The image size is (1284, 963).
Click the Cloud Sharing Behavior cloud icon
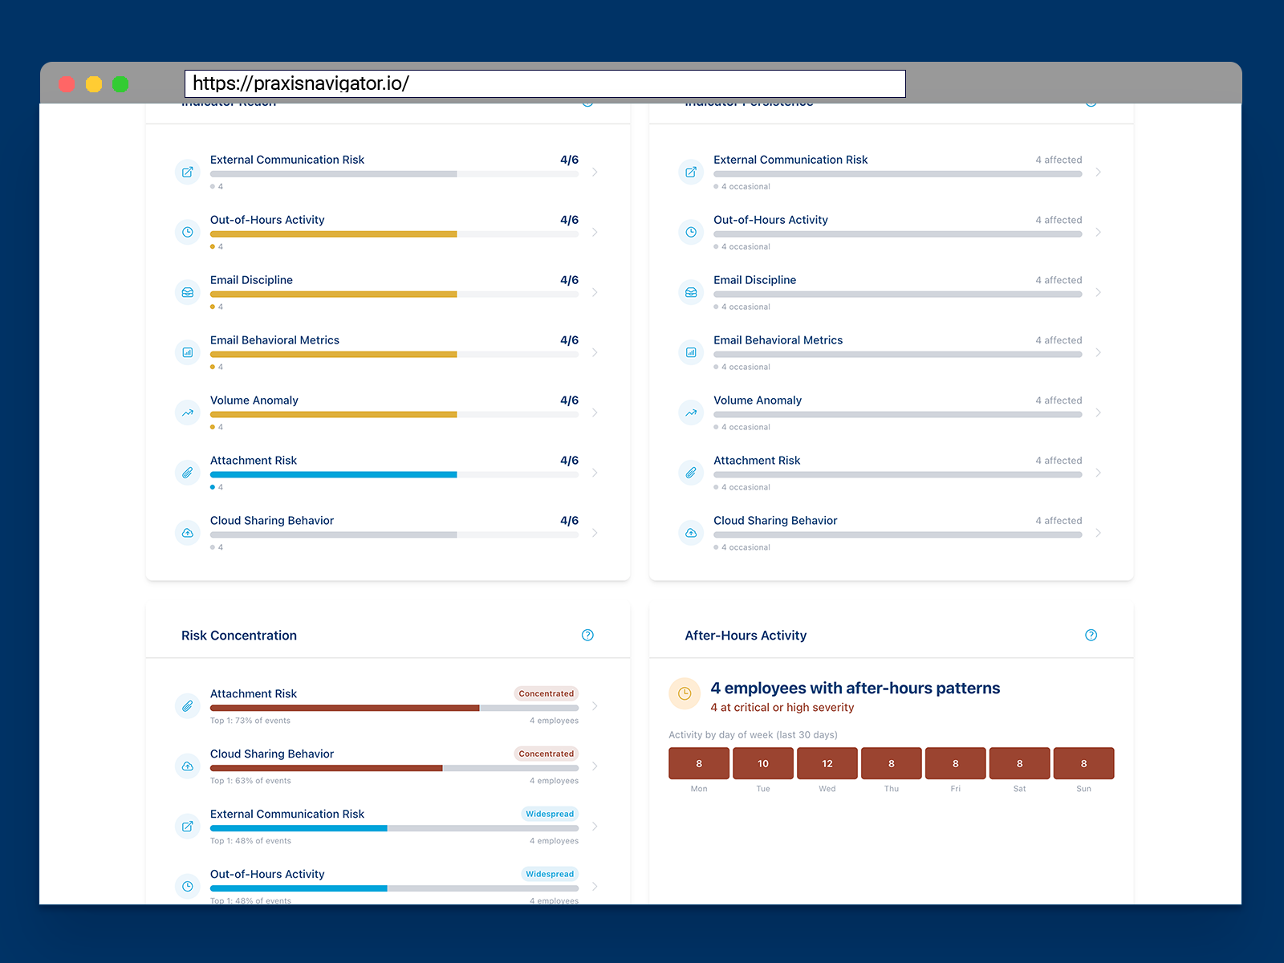pos(188,533)
